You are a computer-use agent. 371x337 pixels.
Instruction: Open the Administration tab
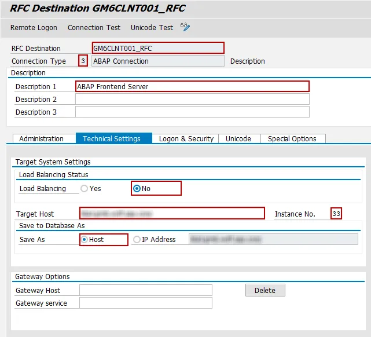tap(41, 139)
